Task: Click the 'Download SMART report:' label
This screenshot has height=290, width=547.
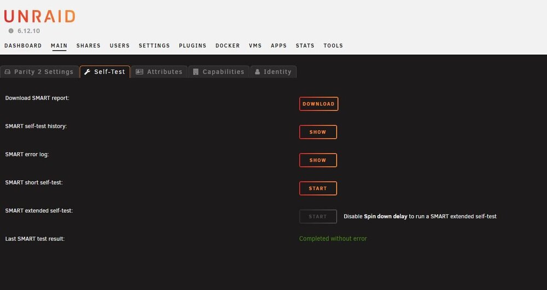Action: pos(37,98)
